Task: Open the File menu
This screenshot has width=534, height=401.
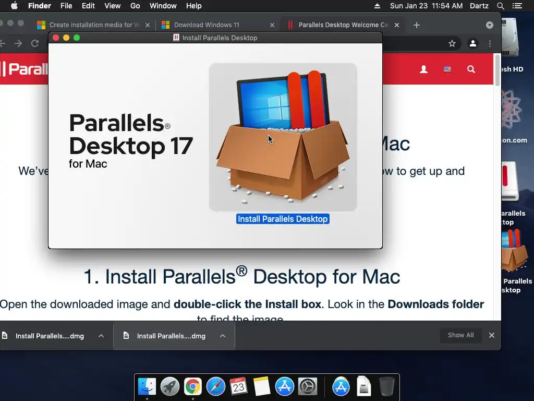Action: coord(66,6)
